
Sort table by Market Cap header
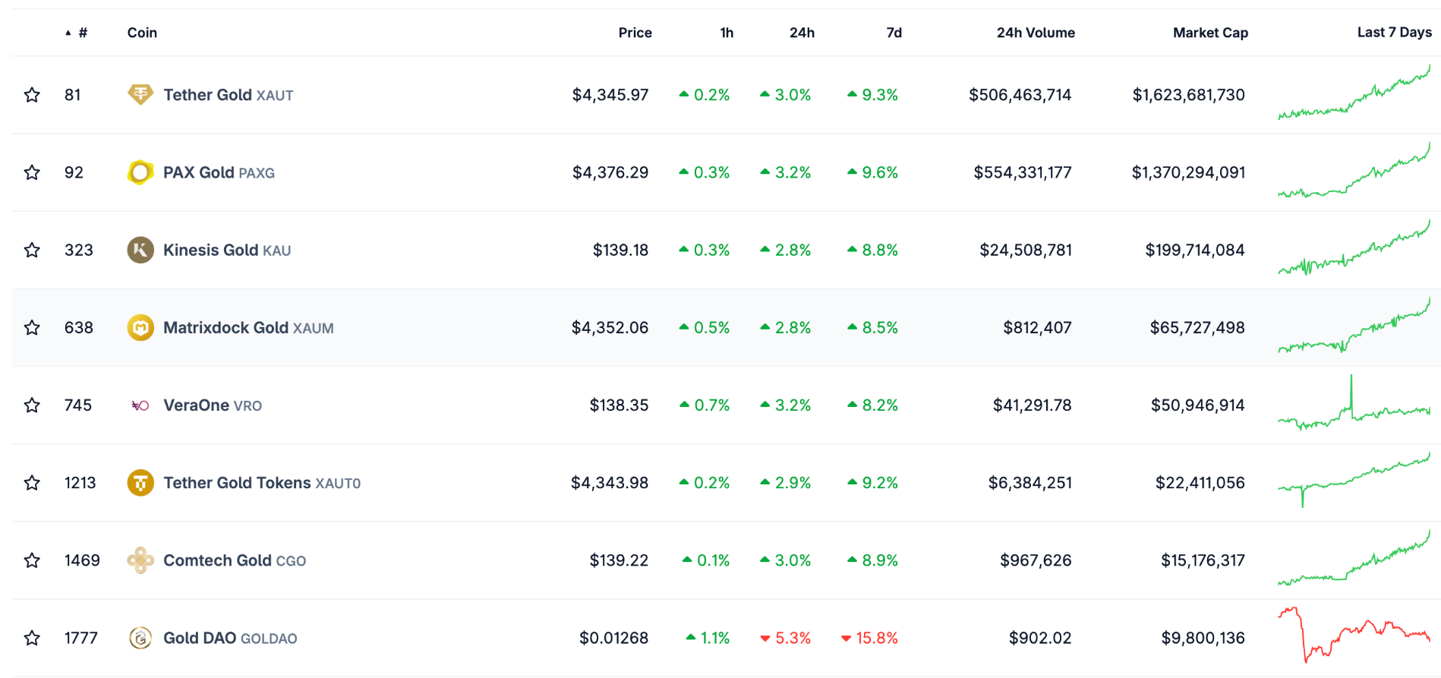(1209, 33)
